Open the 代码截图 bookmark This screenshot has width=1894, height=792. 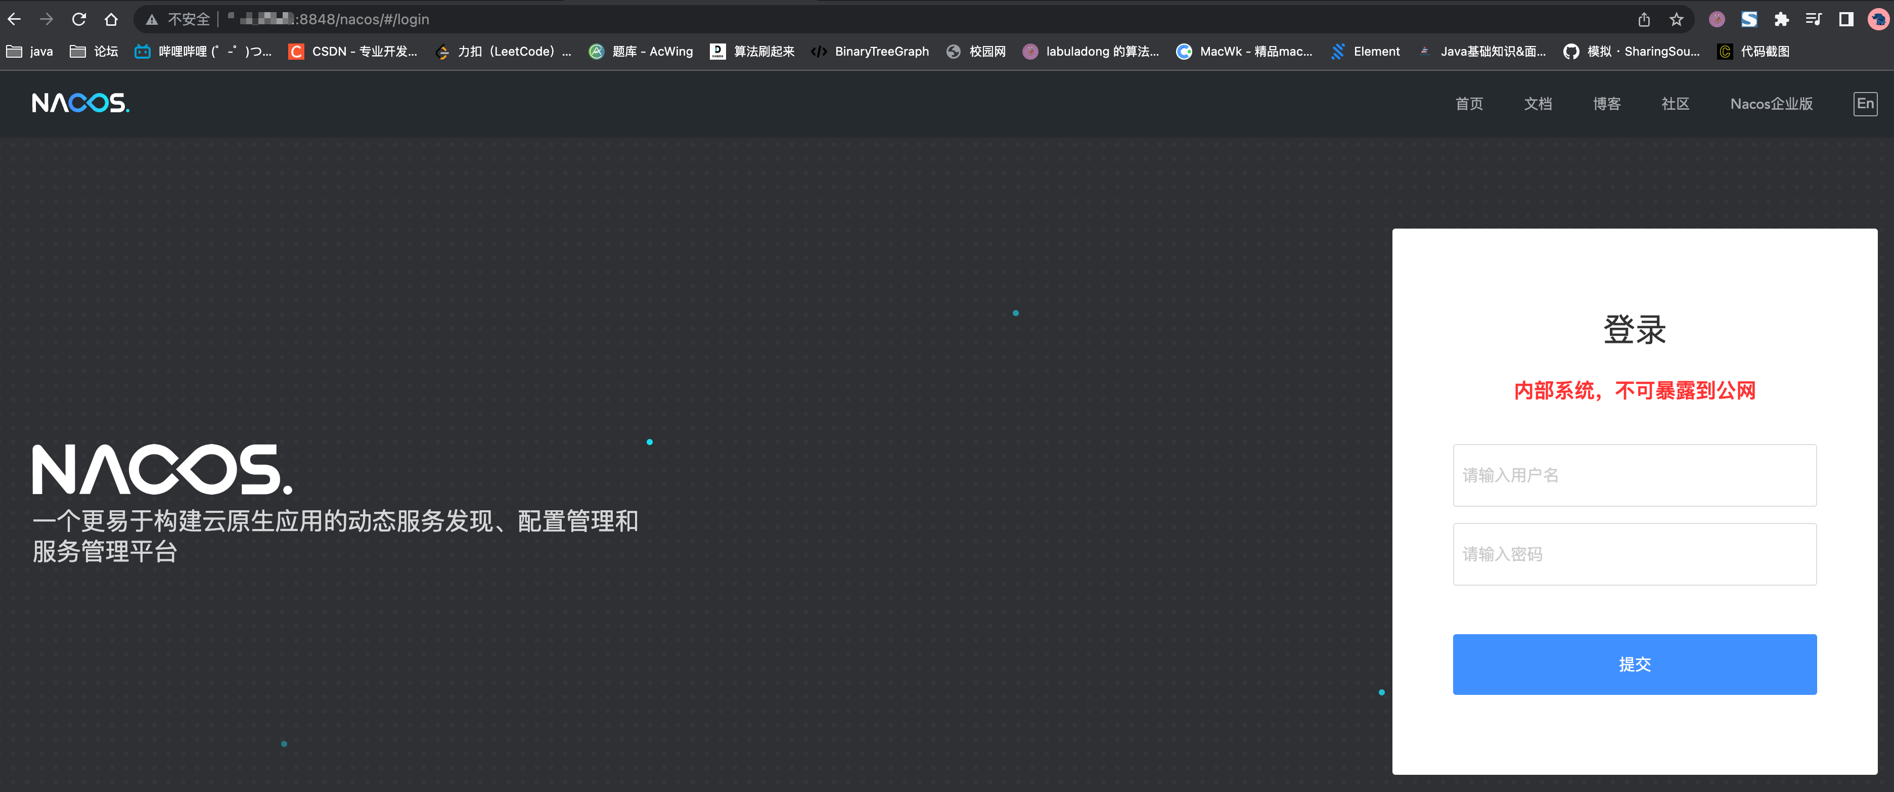pos(1753,52)
